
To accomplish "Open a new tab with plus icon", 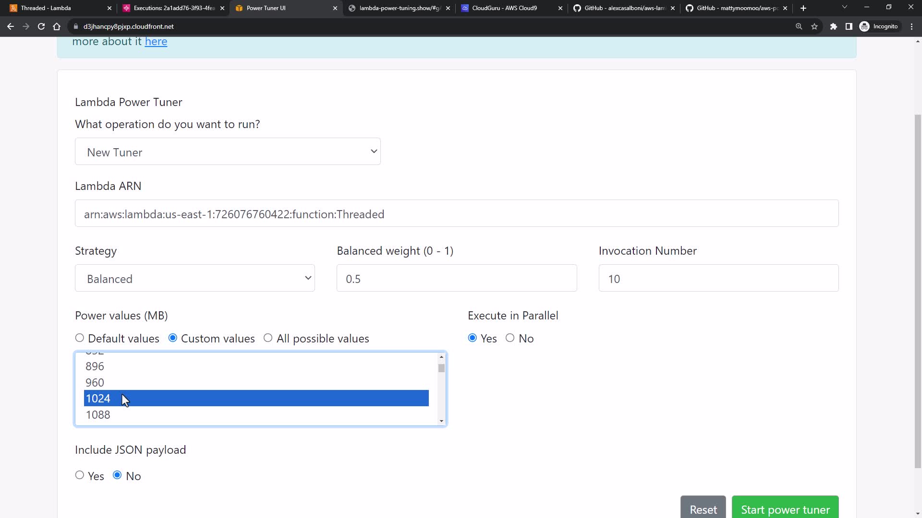I will 803,8.
